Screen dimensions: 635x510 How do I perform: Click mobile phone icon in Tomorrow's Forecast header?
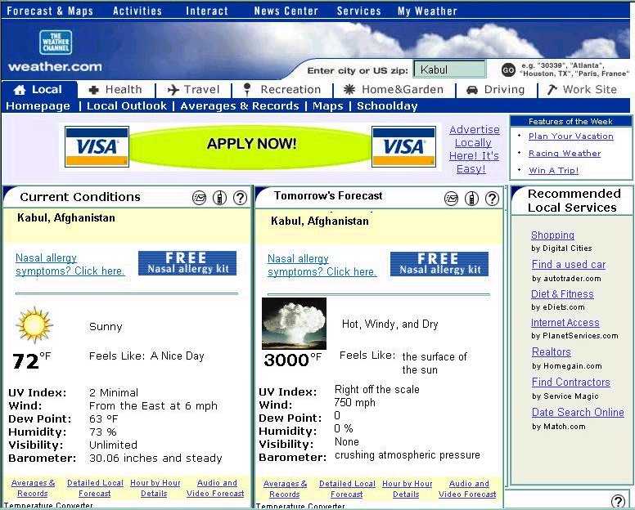click(x=471, y=199)
